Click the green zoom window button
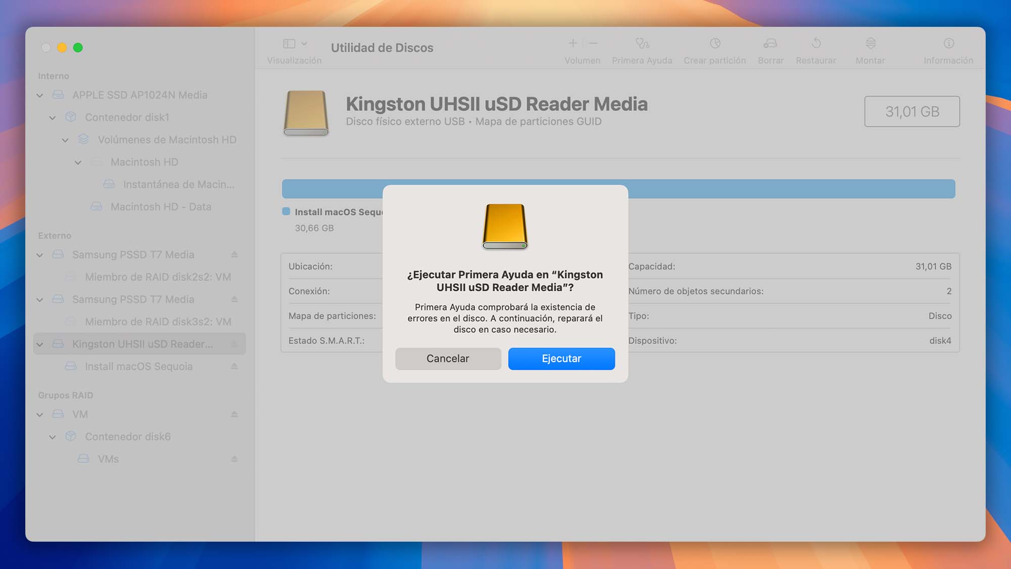Screen dimensions: 1011x569 pos(78,48)
